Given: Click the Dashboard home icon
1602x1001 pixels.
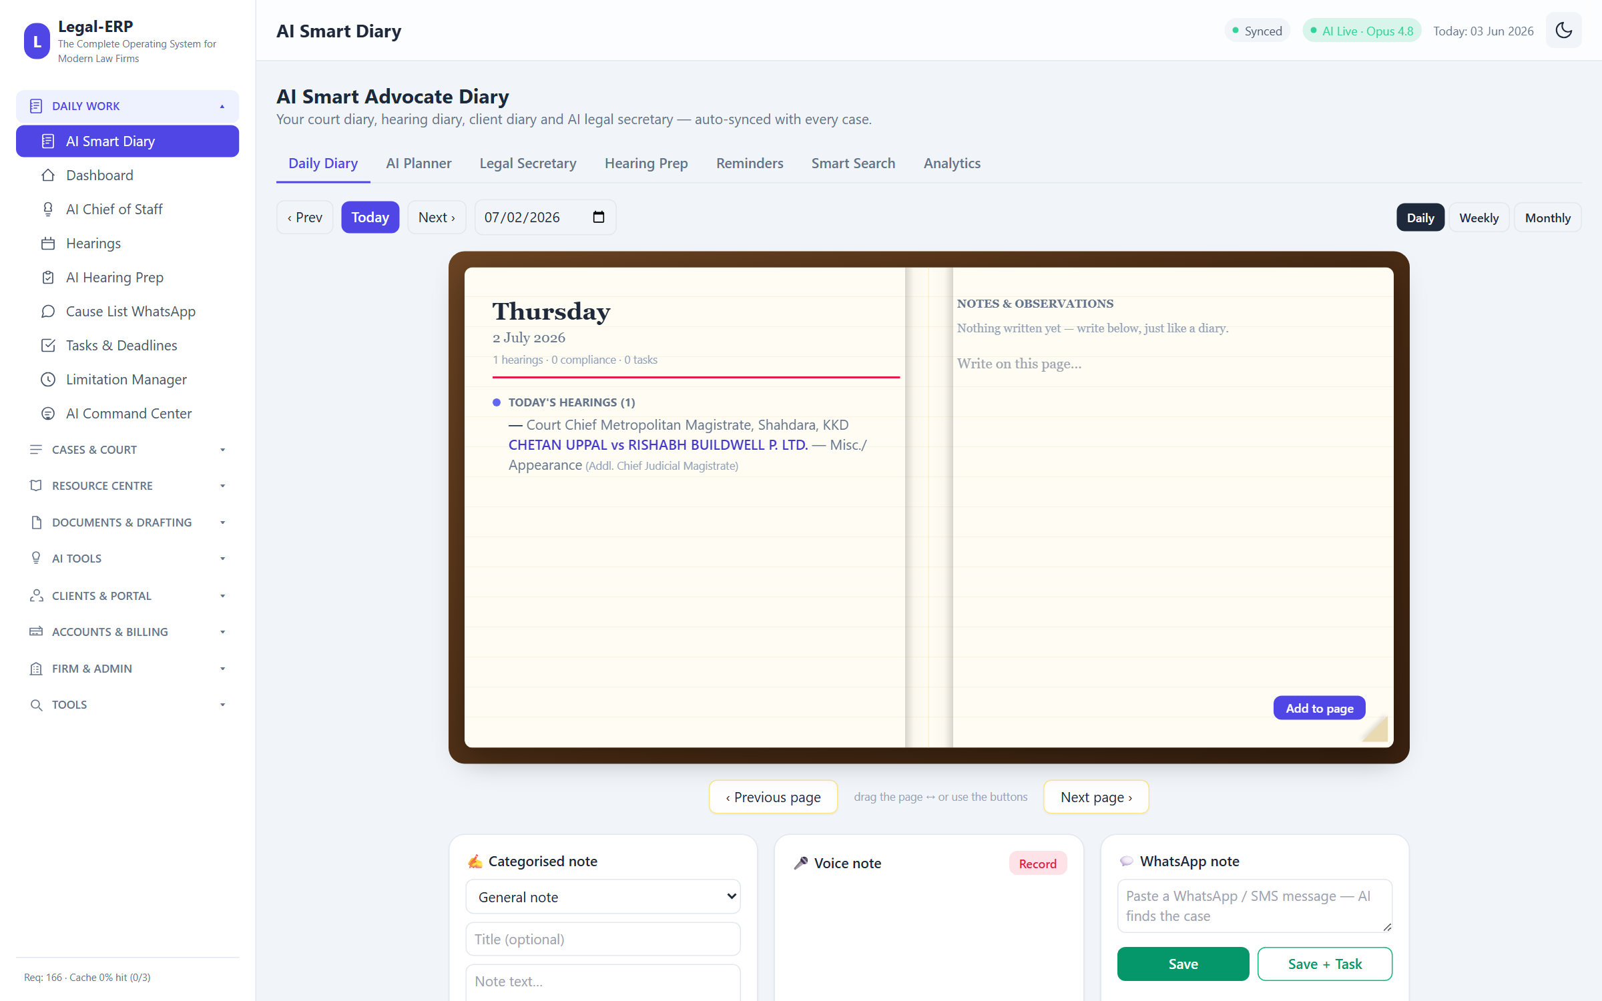Looking at the screenshot, I should pos(48,175).
